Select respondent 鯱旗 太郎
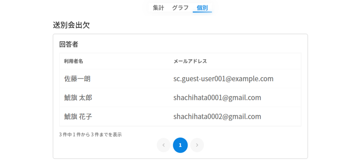Viewport: 360px width, 160px height. click(78, 98)
